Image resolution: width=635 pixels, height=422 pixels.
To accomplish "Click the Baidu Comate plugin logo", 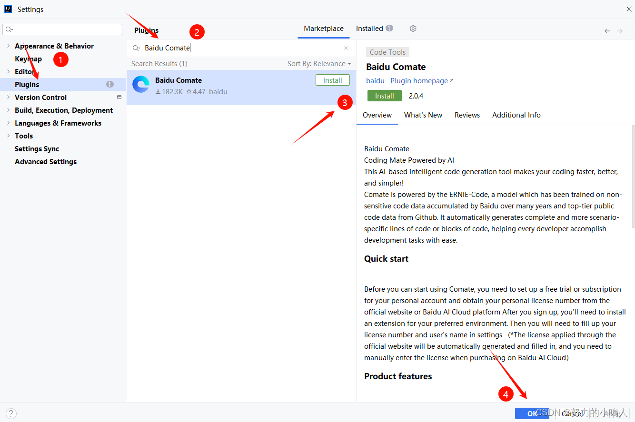I will click(x=141, y=84).
